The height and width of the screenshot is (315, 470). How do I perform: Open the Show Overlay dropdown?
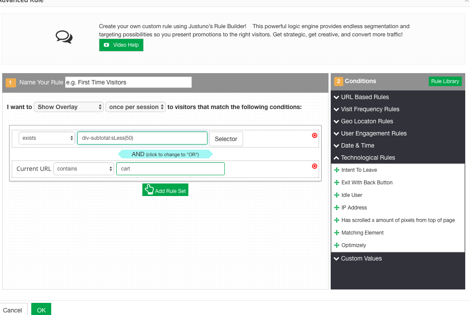pos(69,107)
